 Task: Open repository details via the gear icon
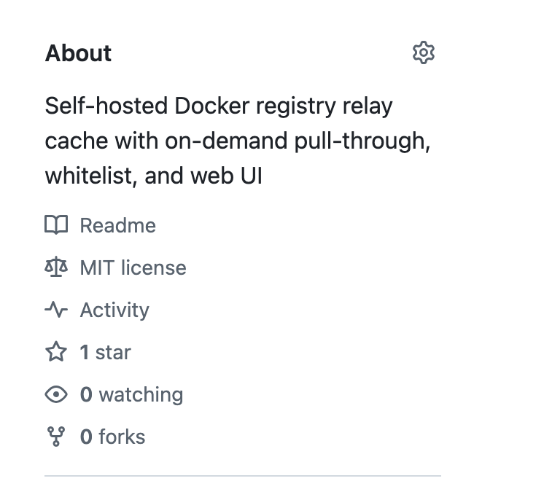point(423,52)
